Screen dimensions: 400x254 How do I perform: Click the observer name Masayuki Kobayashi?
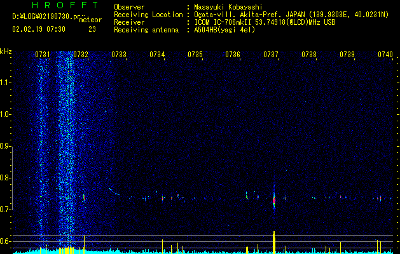pyautogui.click(x=228, y=7)
